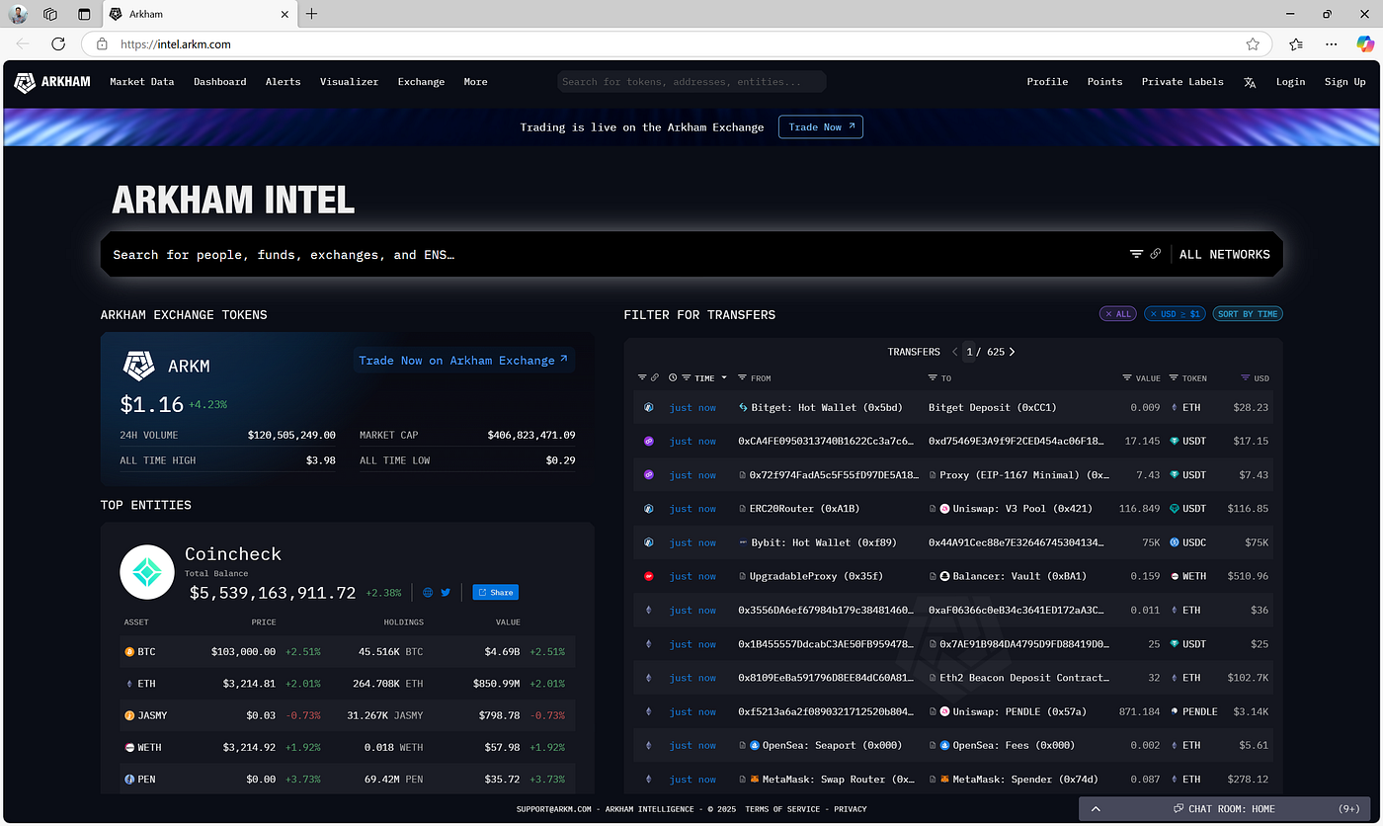Screen dimensions: 1383x826
Task: Click the filter icon beside the VALUE column
Action: (x=1127, y=378)
